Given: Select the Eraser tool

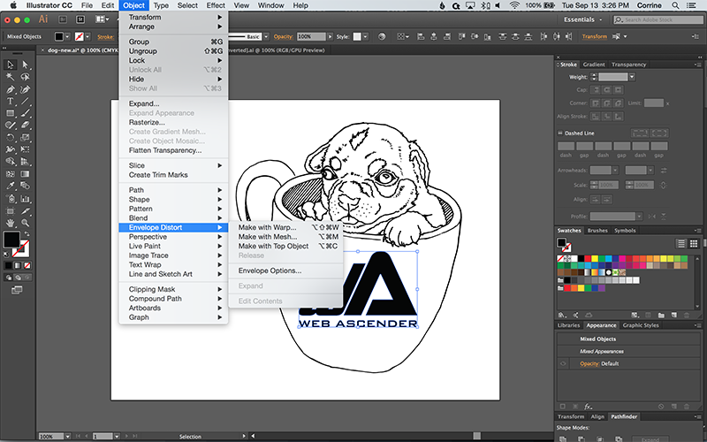Looking at the screenshot, I should pyautogui.click(x=26, y=126).
